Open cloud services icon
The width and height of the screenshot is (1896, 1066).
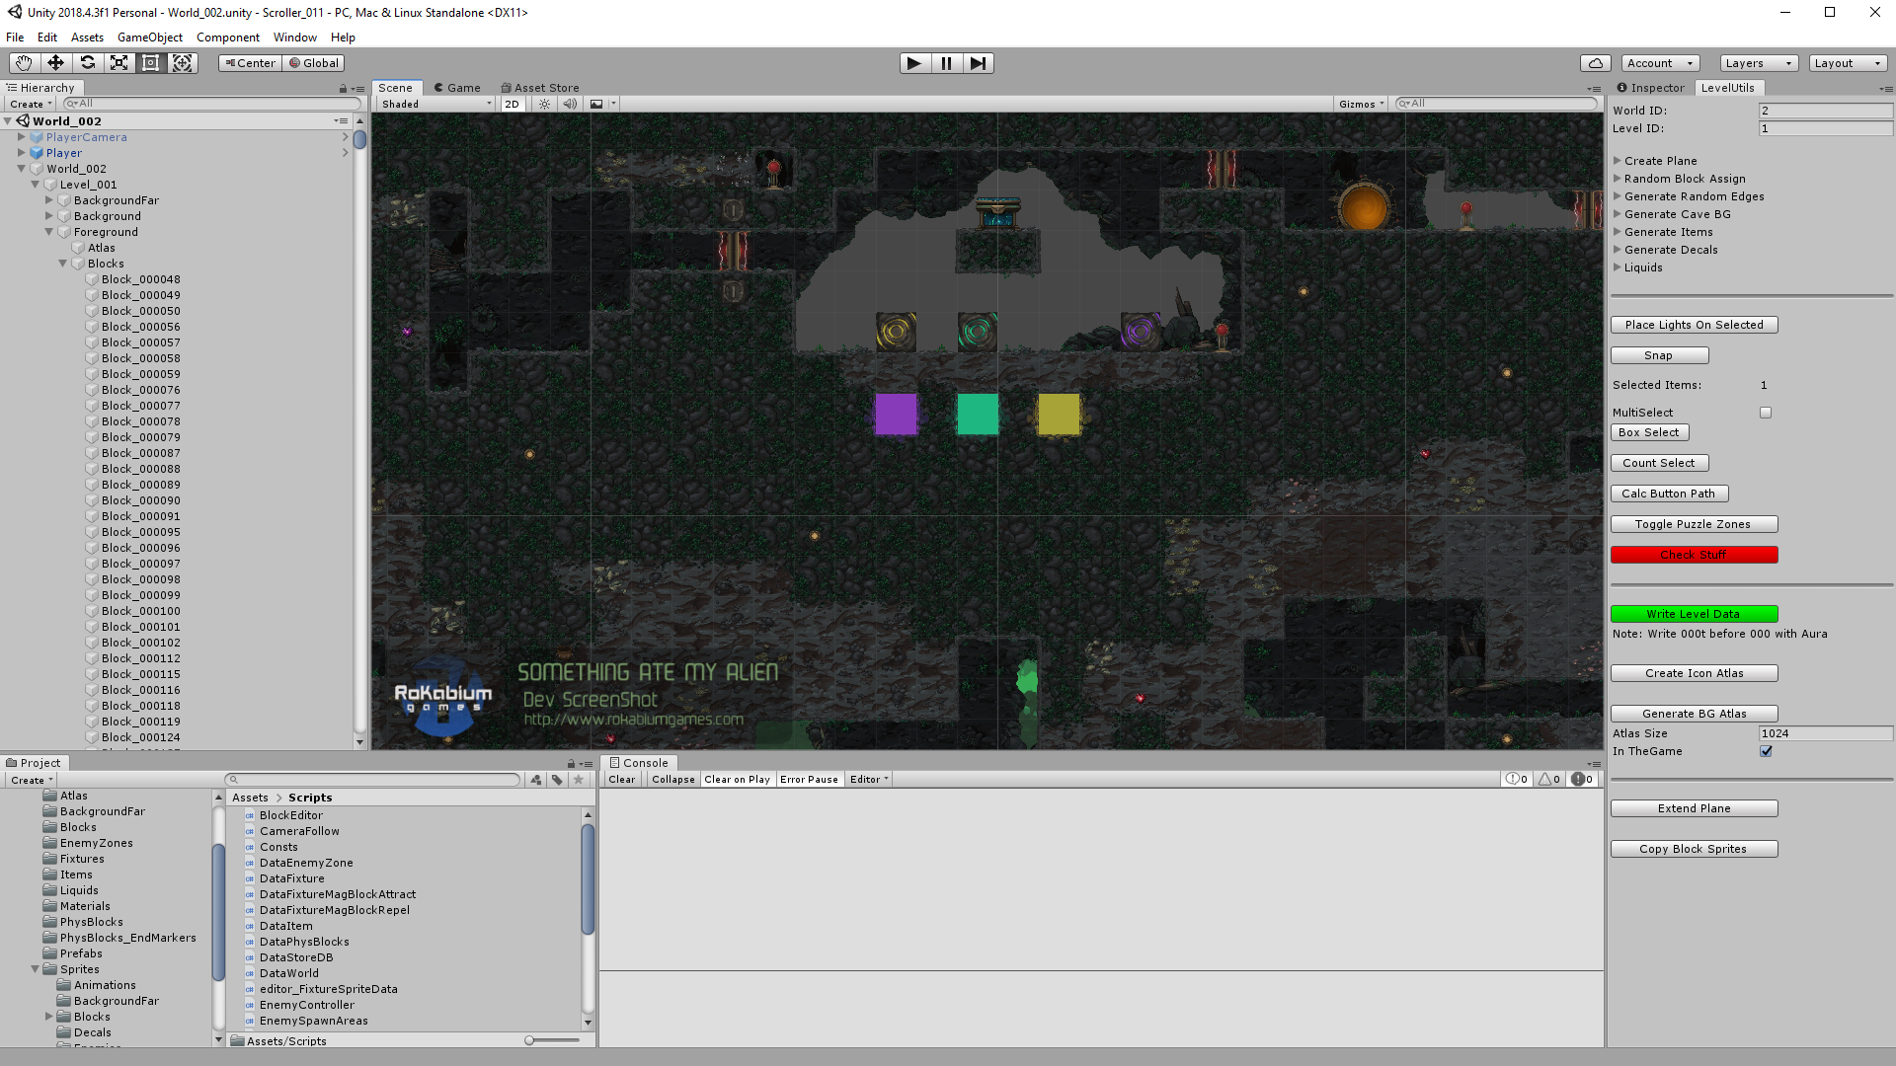1596,63
